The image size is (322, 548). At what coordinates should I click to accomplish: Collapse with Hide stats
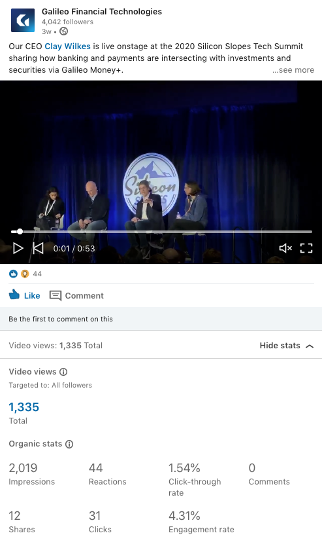pyautogui.click(x=287, y=346)
